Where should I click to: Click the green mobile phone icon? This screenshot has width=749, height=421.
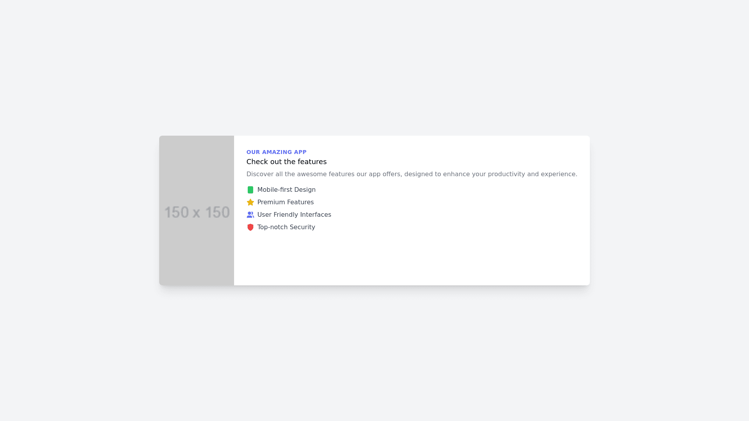pos(250,190)
